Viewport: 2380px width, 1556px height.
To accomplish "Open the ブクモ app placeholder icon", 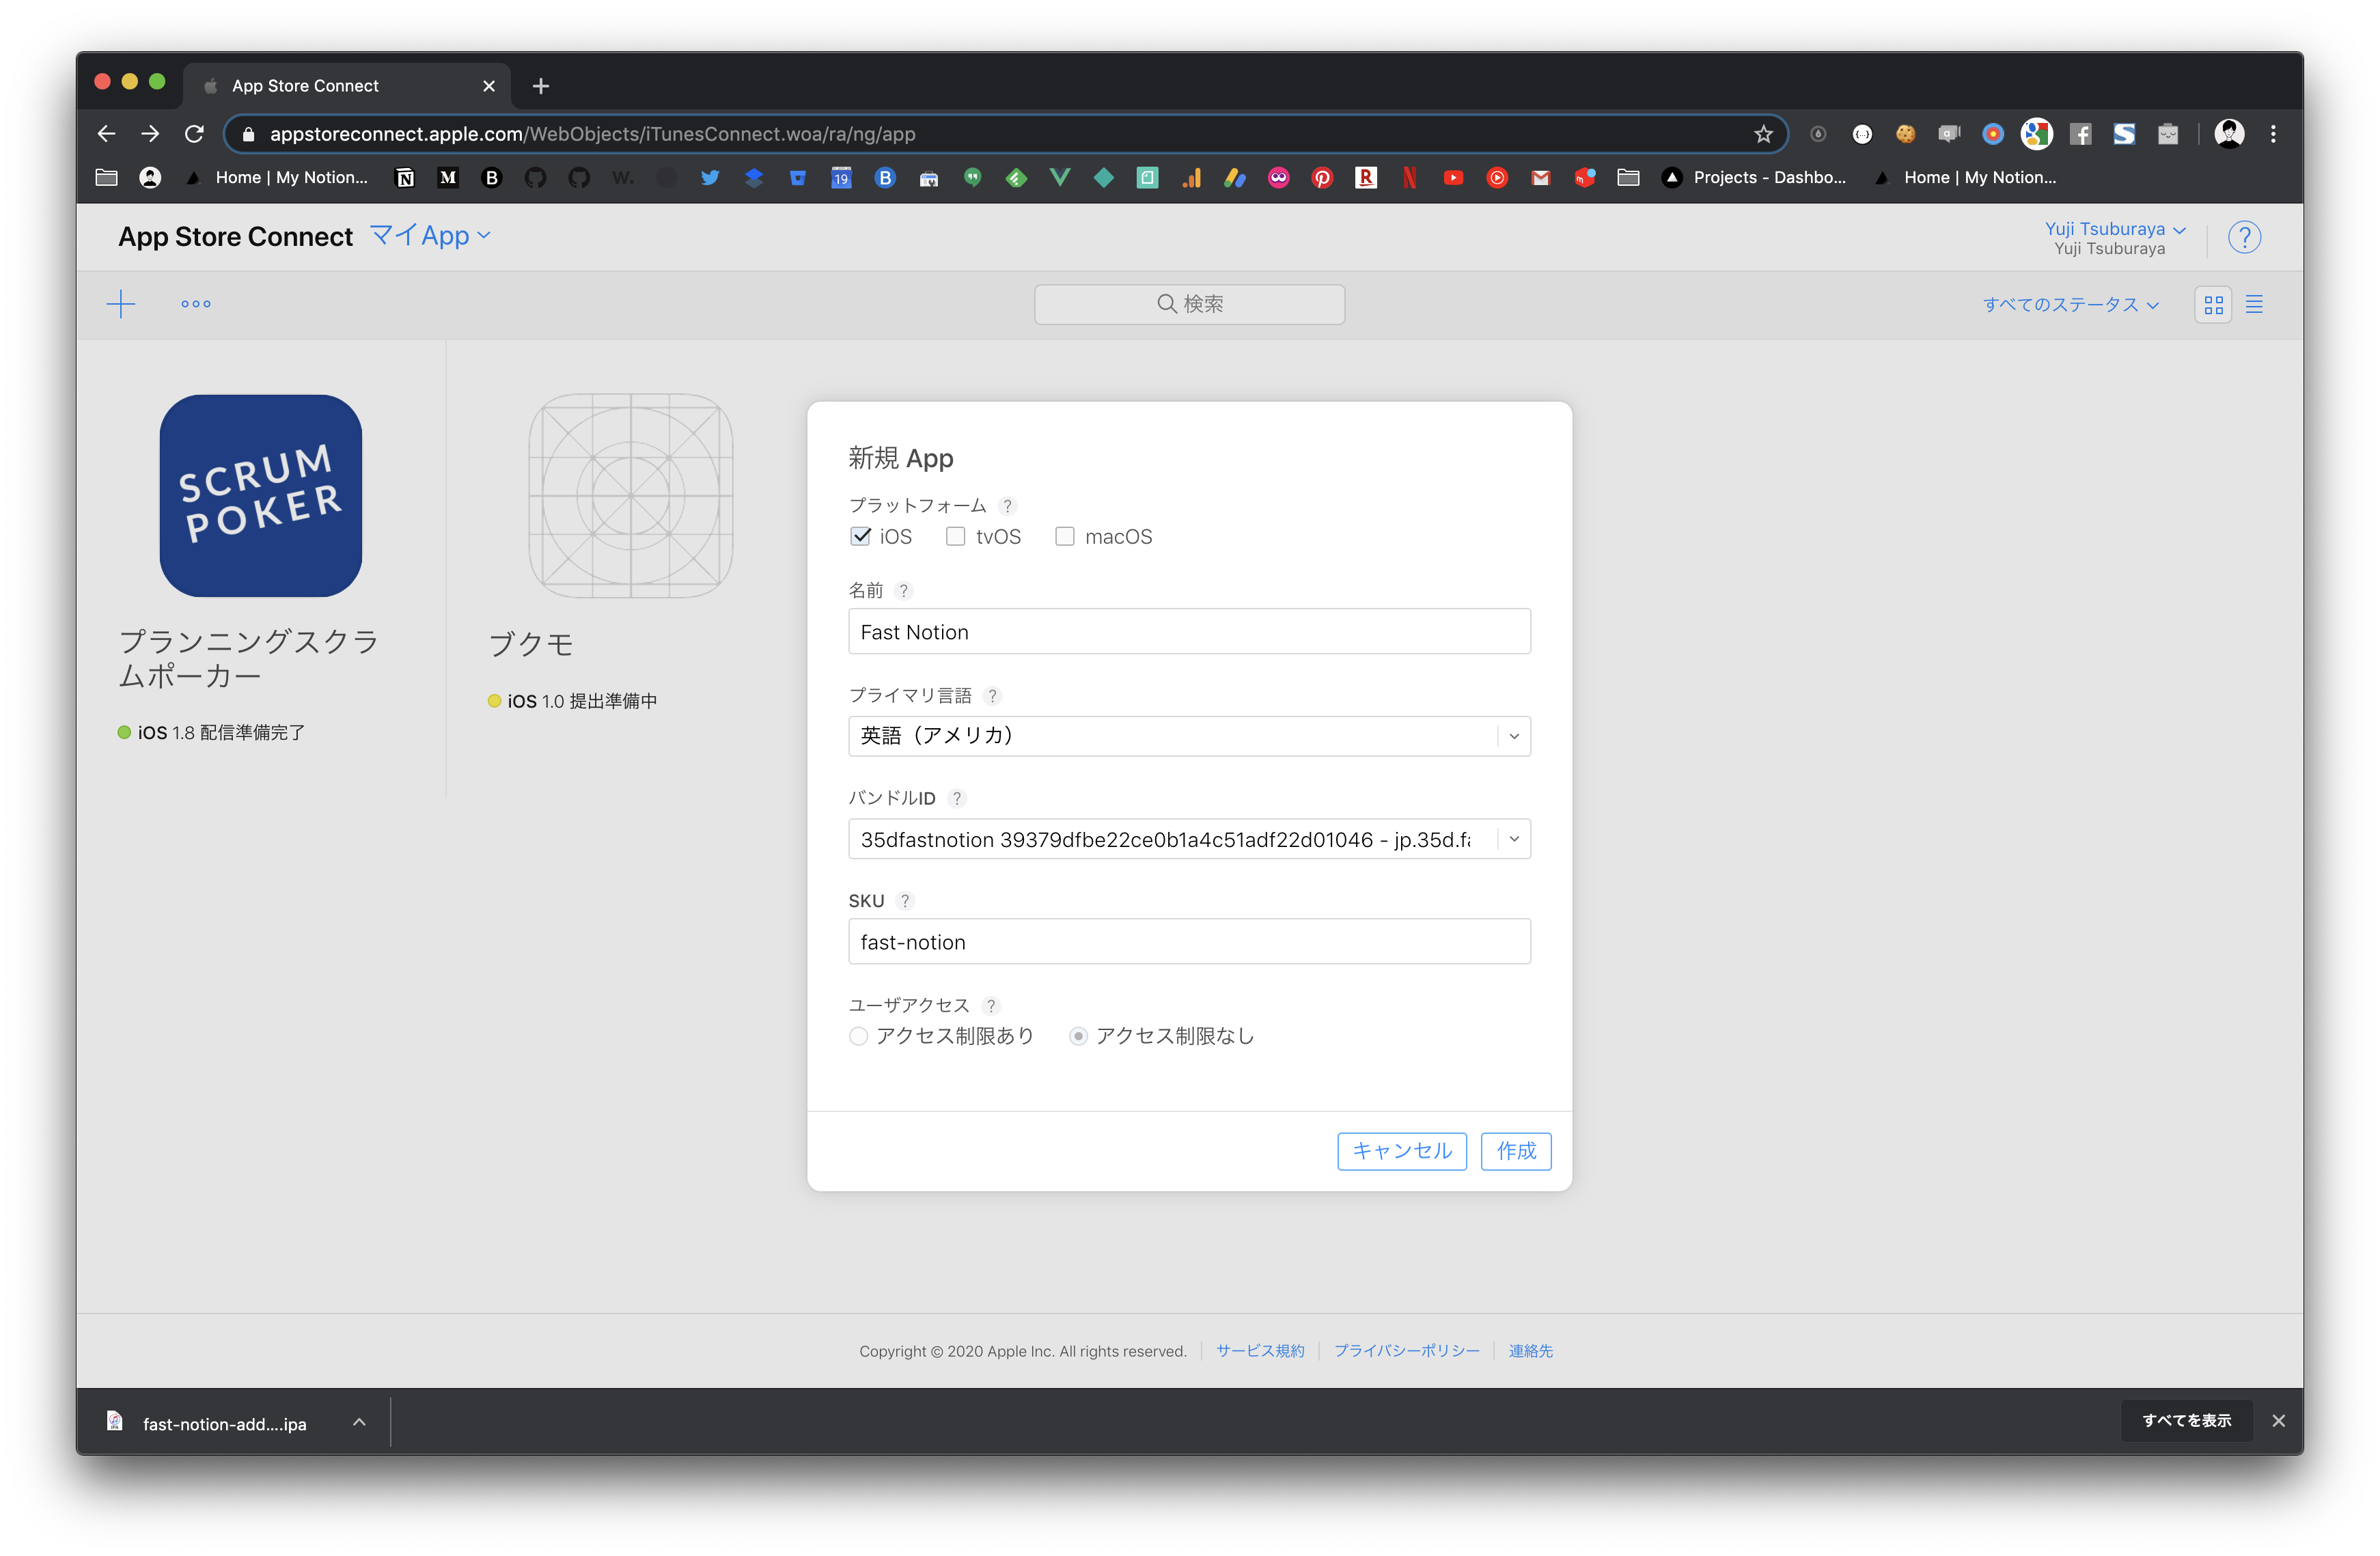I will (x=631, y=496).
